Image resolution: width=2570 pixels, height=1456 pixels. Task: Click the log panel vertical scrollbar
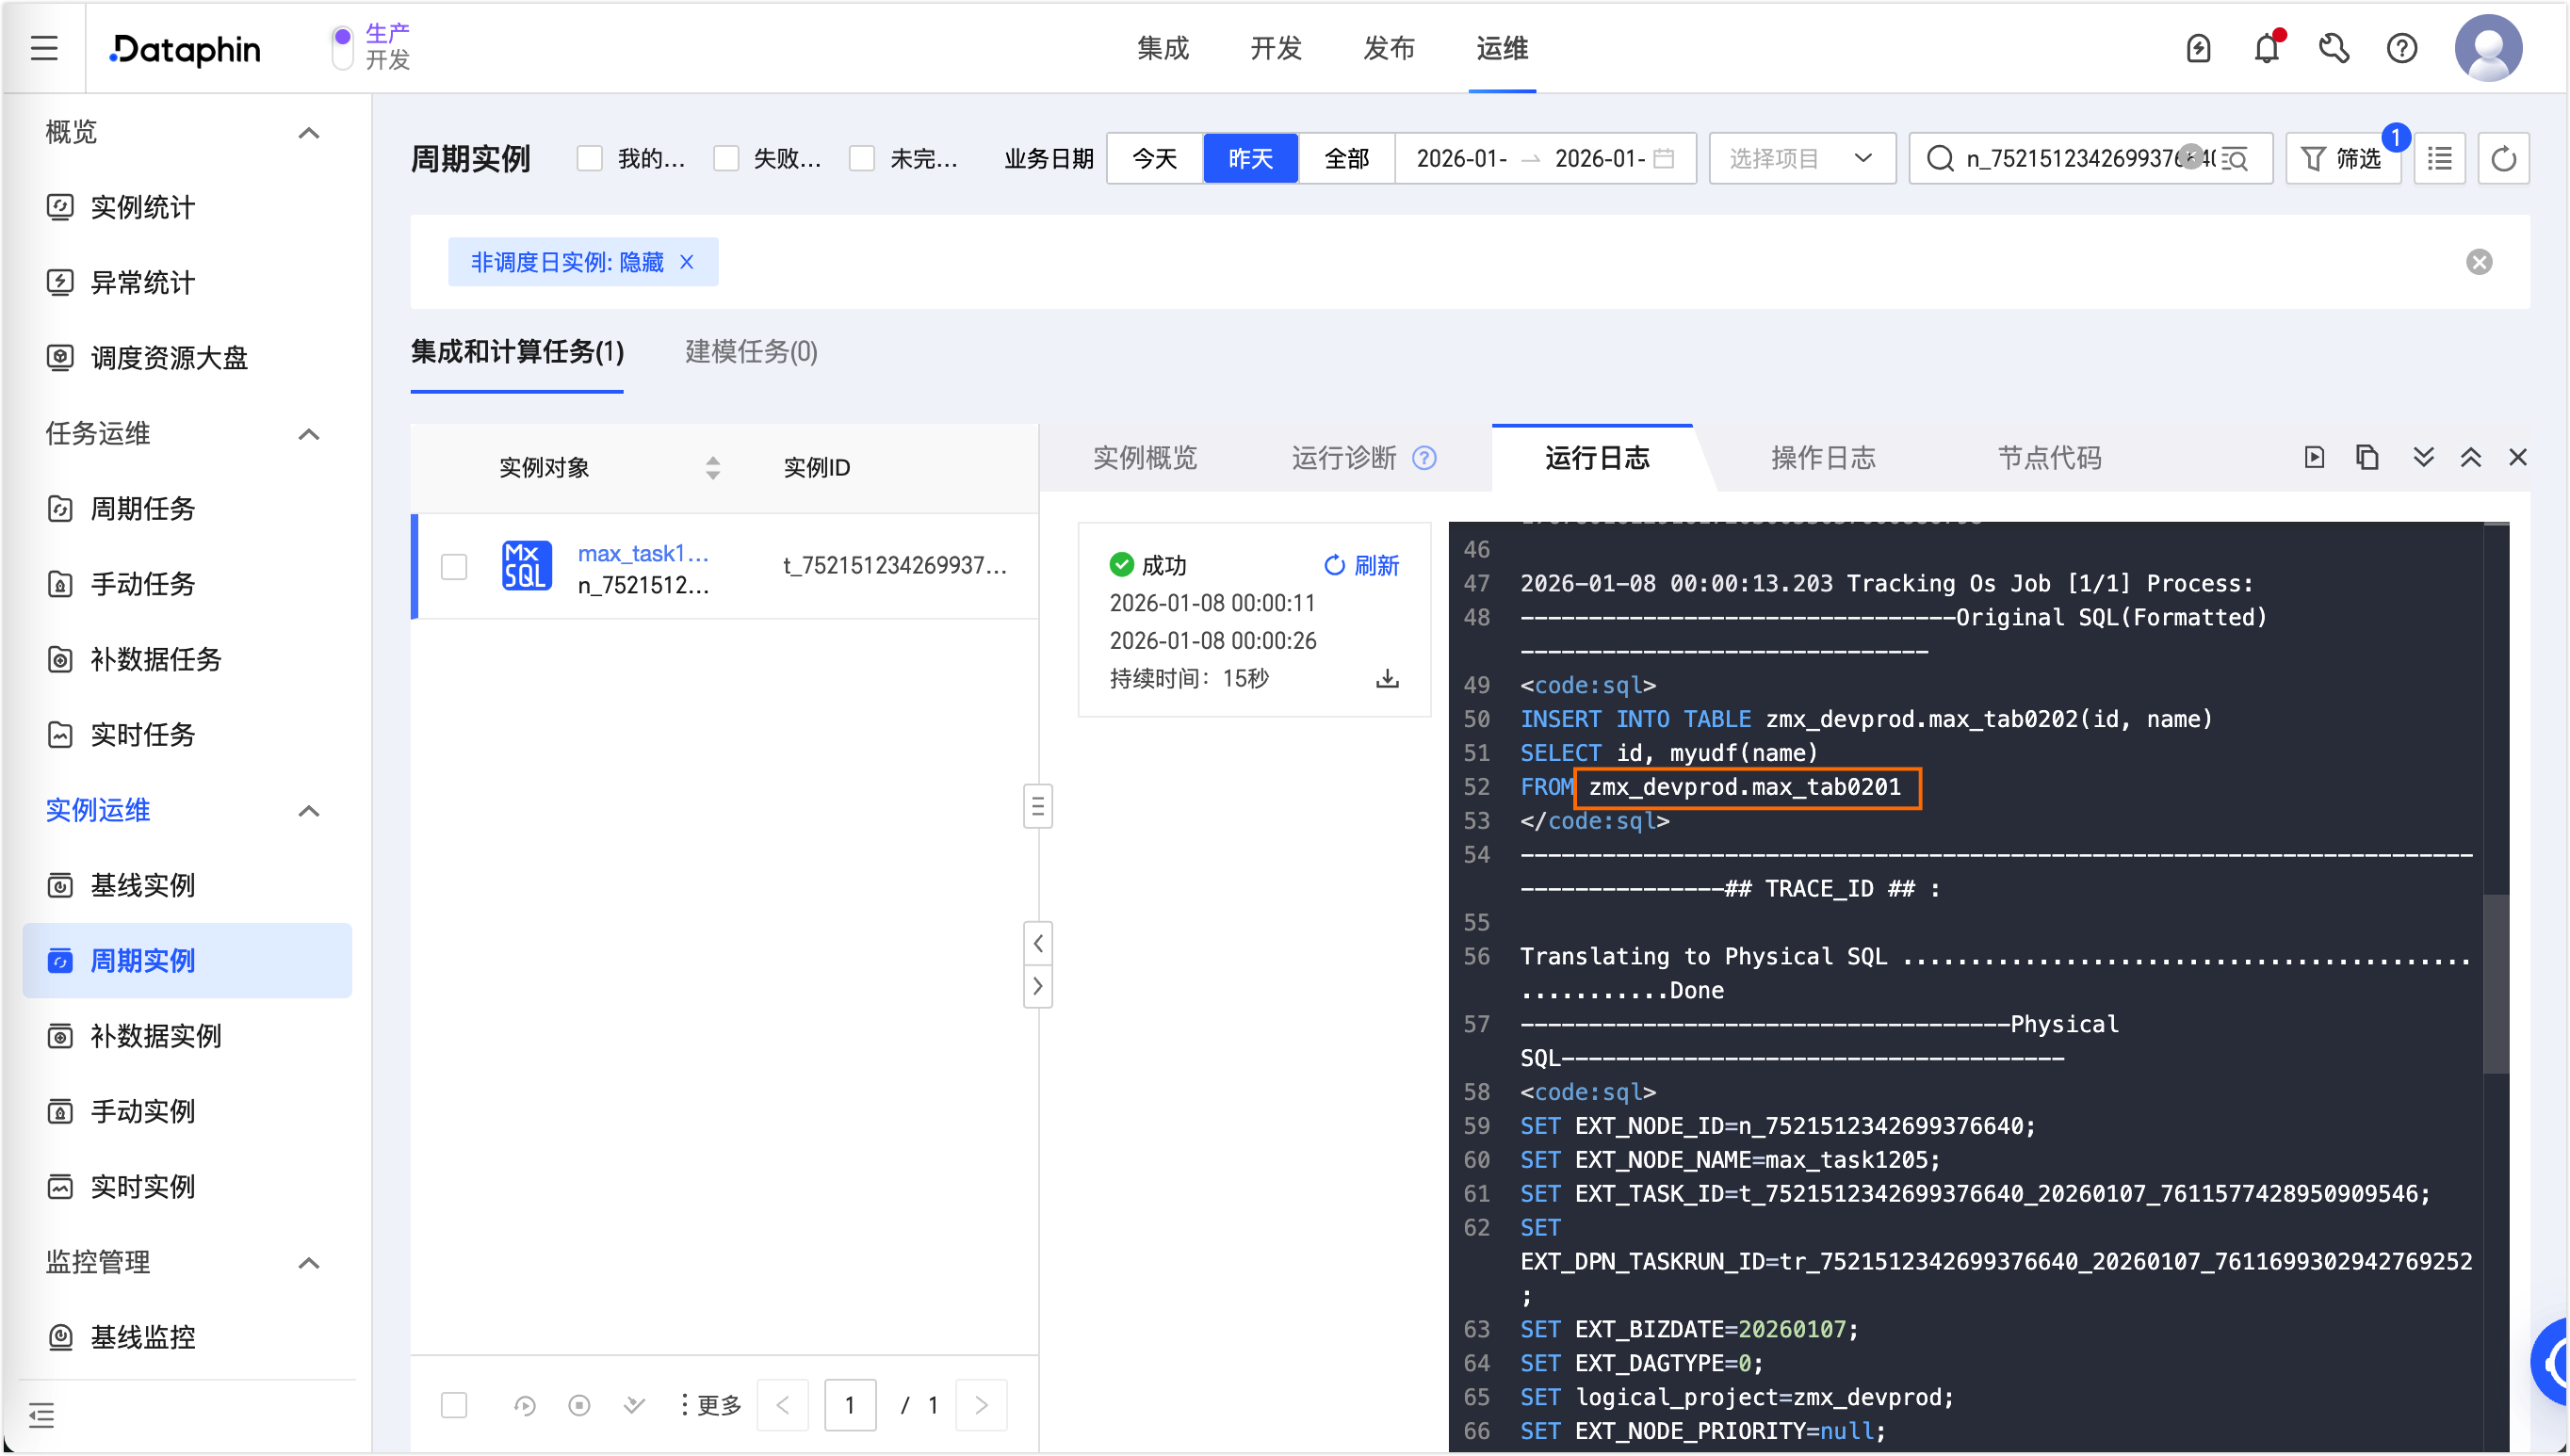point(2496,985)
